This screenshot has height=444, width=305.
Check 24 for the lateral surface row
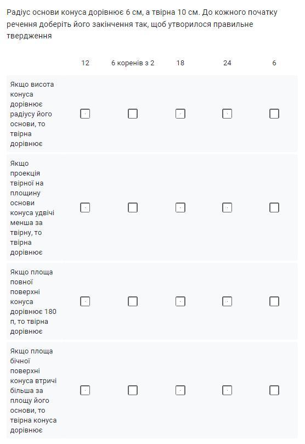click(x=227, y=390)
